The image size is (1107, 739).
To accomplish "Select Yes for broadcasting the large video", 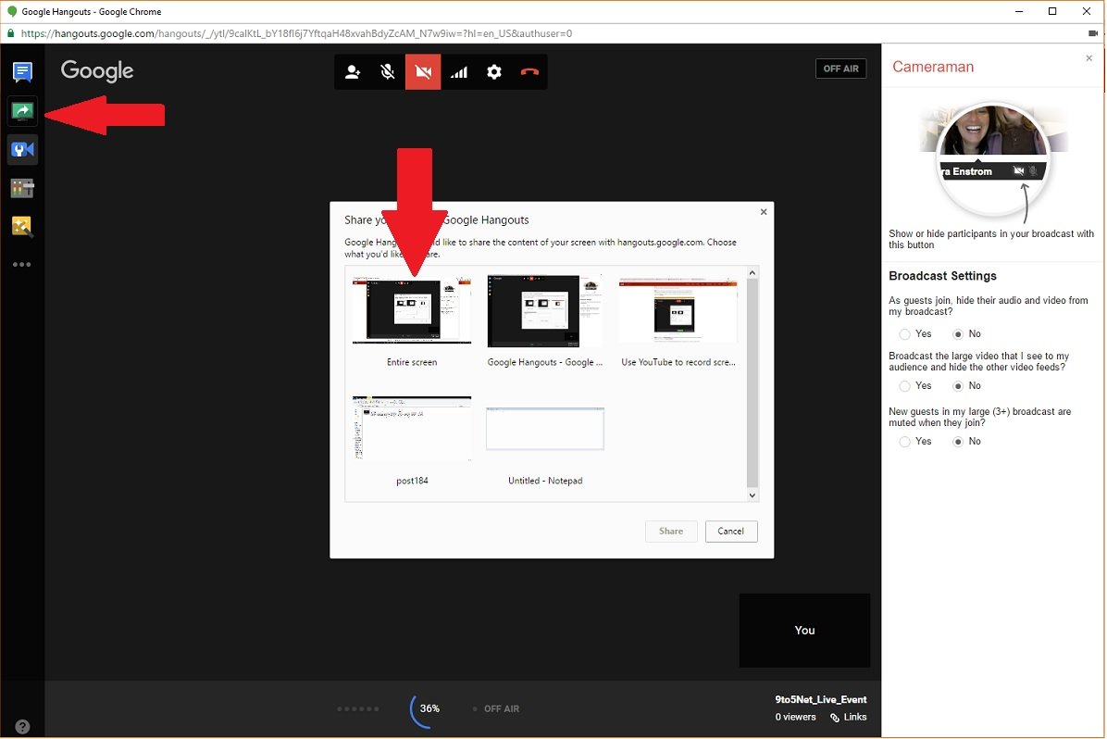I will pyautogui.click(x=904, y=386).
